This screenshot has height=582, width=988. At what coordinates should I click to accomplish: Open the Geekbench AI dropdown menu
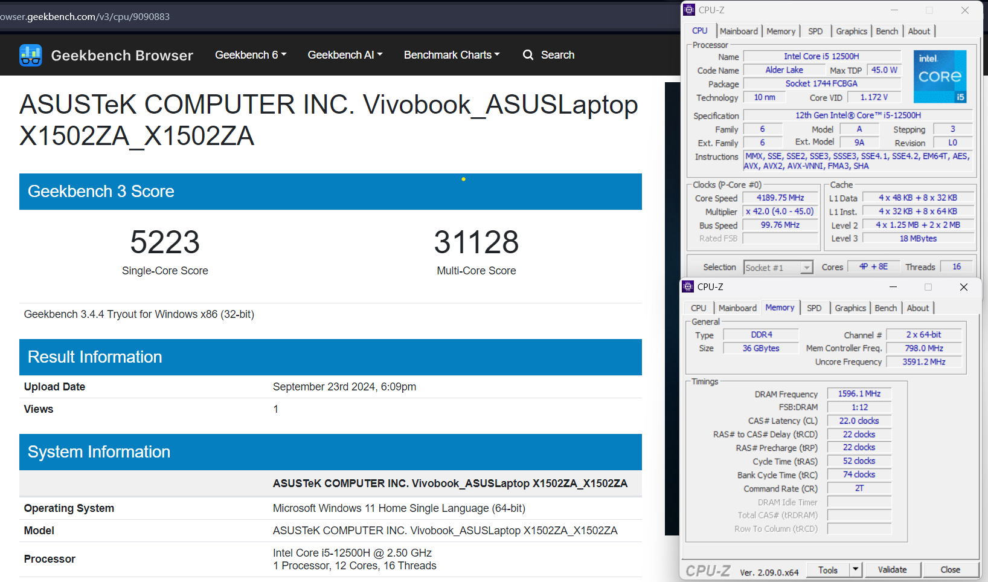[345, 55]
